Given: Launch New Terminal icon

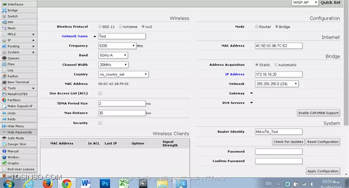Looking at the screenshot, I should click(x=4, y=82).
